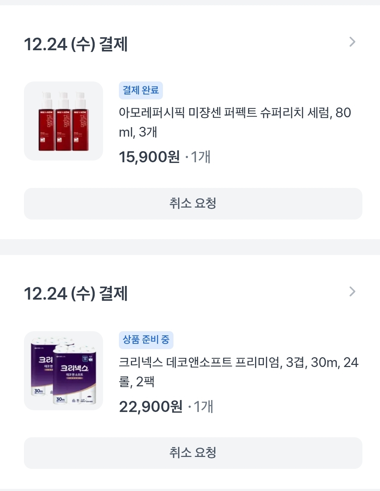Tap the front 크리넥스 pack in the image
Screen dimensions: 380x491
(75, 376)
